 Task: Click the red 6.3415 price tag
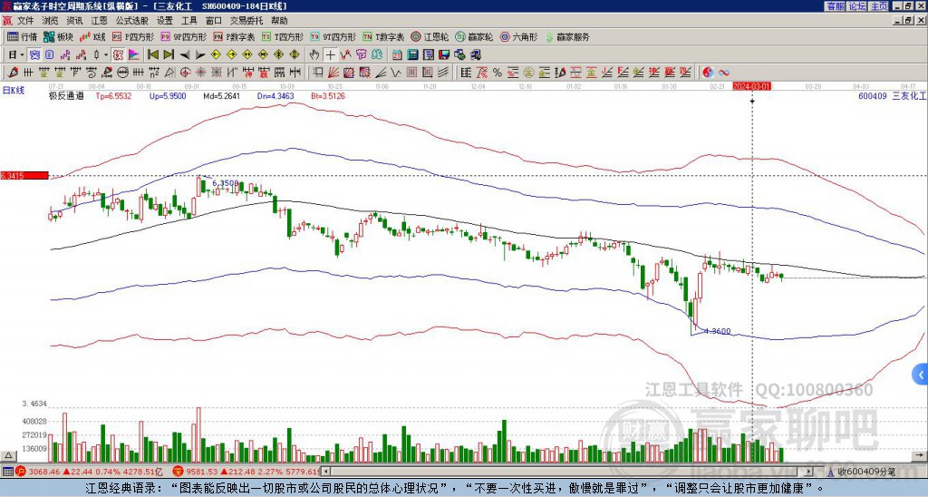click(24, 175)
